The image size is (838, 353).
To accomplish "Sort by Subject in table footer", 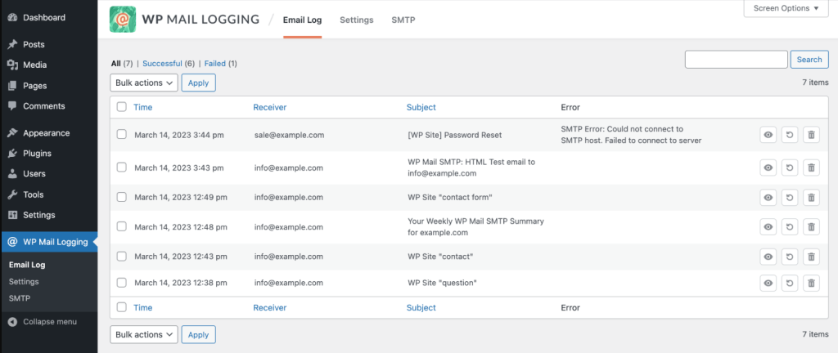I will click(x=421, y=308).
